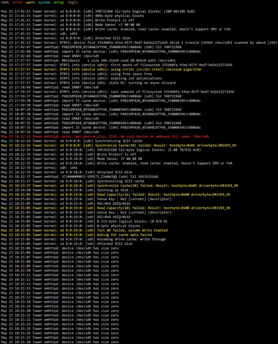Select the 18:12:16 'Synchronizing SCSI cache' line
This screenshot has height=344, width=278.
(71, 141)
